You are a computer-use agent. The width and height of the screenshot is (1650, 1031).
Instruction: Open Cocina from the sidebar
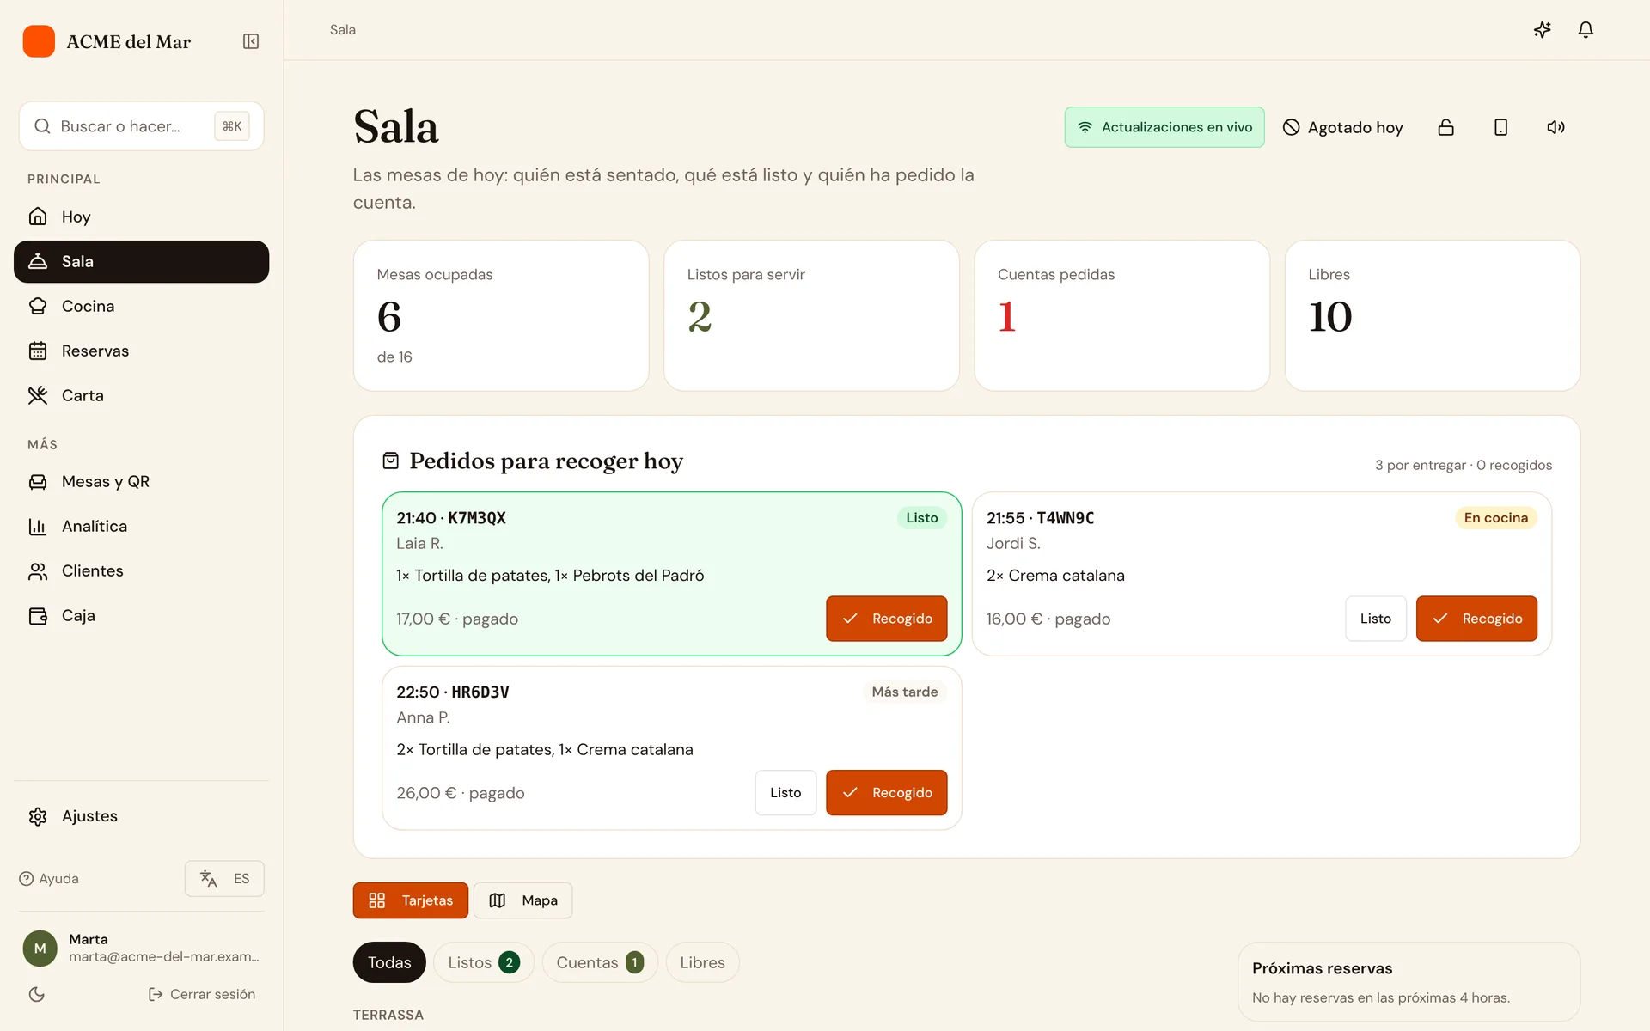point(141,306)
